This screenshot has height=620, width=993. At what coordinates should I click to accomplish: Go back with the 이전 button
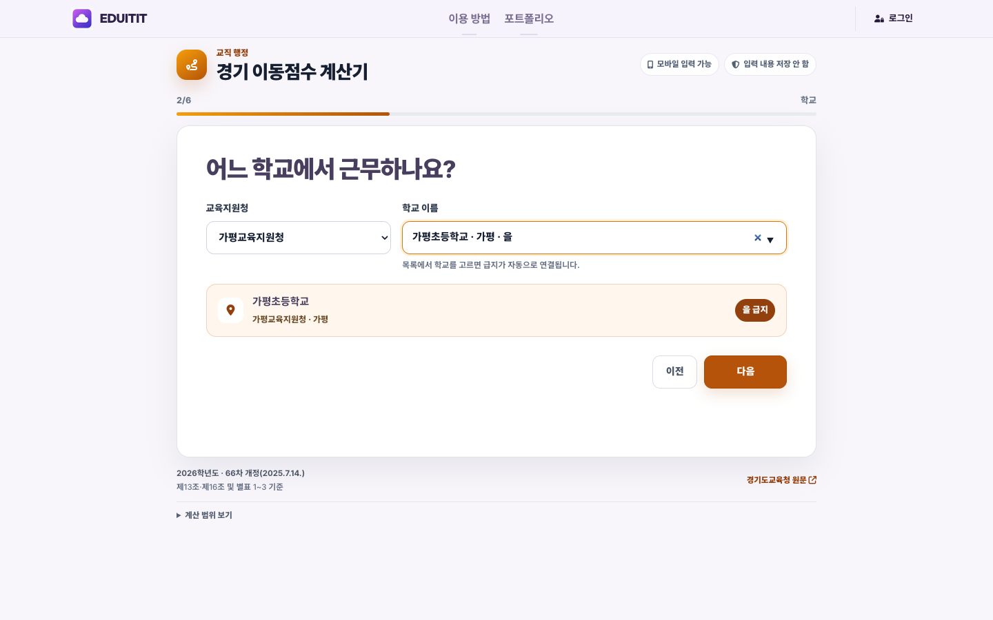(674, 372)
